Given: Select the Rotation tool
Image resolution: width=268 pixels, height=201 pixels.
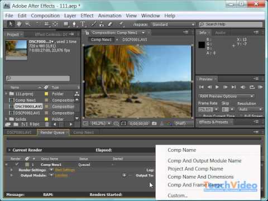Looking at the screenshot, I should pos(38,24).
